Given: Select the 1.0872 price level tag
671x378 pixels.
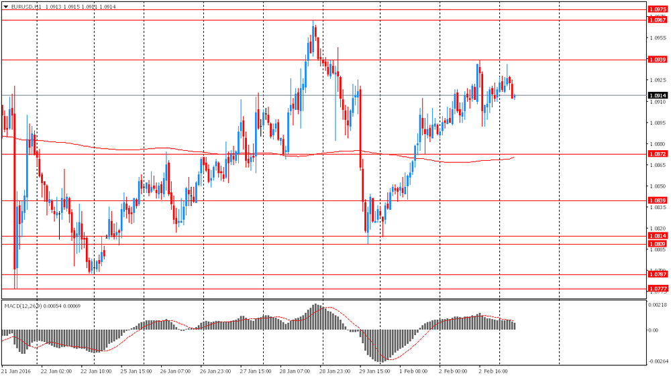Looking at the screenshot, I should pos(658,154).
